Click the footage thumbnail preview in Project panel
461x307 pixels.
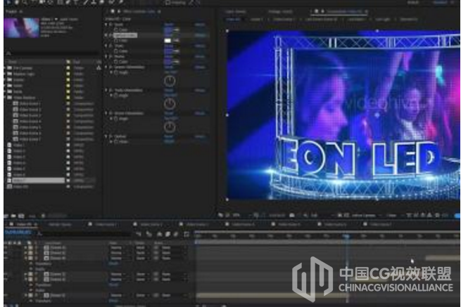pyautogui.click(x=21, y=27)
